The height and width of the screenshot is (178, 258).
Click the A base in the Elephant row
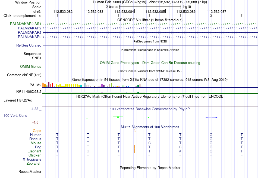(x=180, y=151)
